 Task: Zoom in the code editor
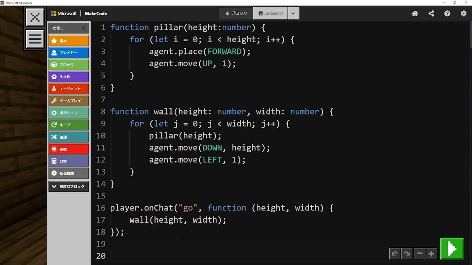click(x=431, y=254)
